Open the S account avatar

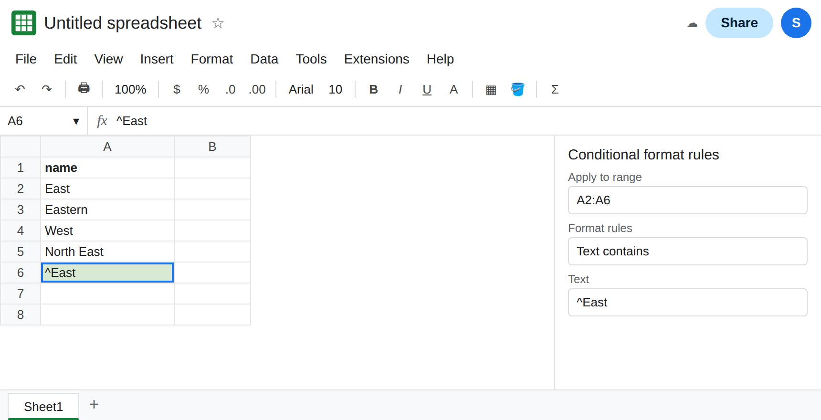point(796,23)
